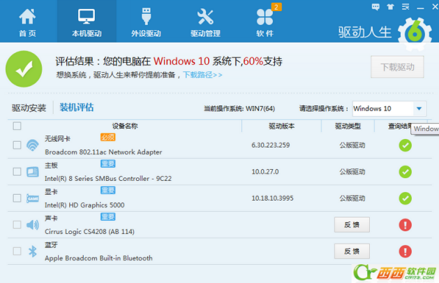Viewport: 439px width, 283px height.
Task: Toggle the select-all checkbox in the header
Action: point(17,126)
